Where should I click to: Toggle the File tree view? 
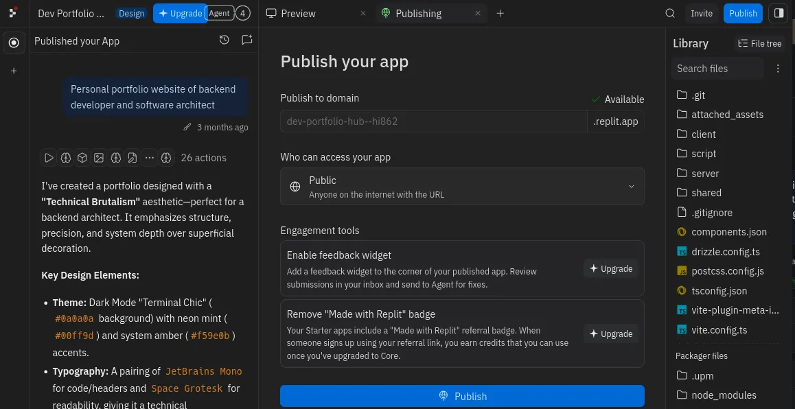[x=759, y=43]
